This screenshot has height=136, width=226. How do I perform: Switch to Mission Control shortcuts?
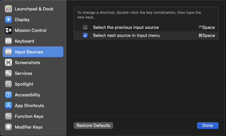30,30
